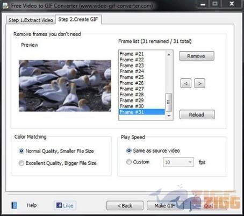Move selected frame with left arrow button
The image size is (244, 216).
click(x=186, y=83)
